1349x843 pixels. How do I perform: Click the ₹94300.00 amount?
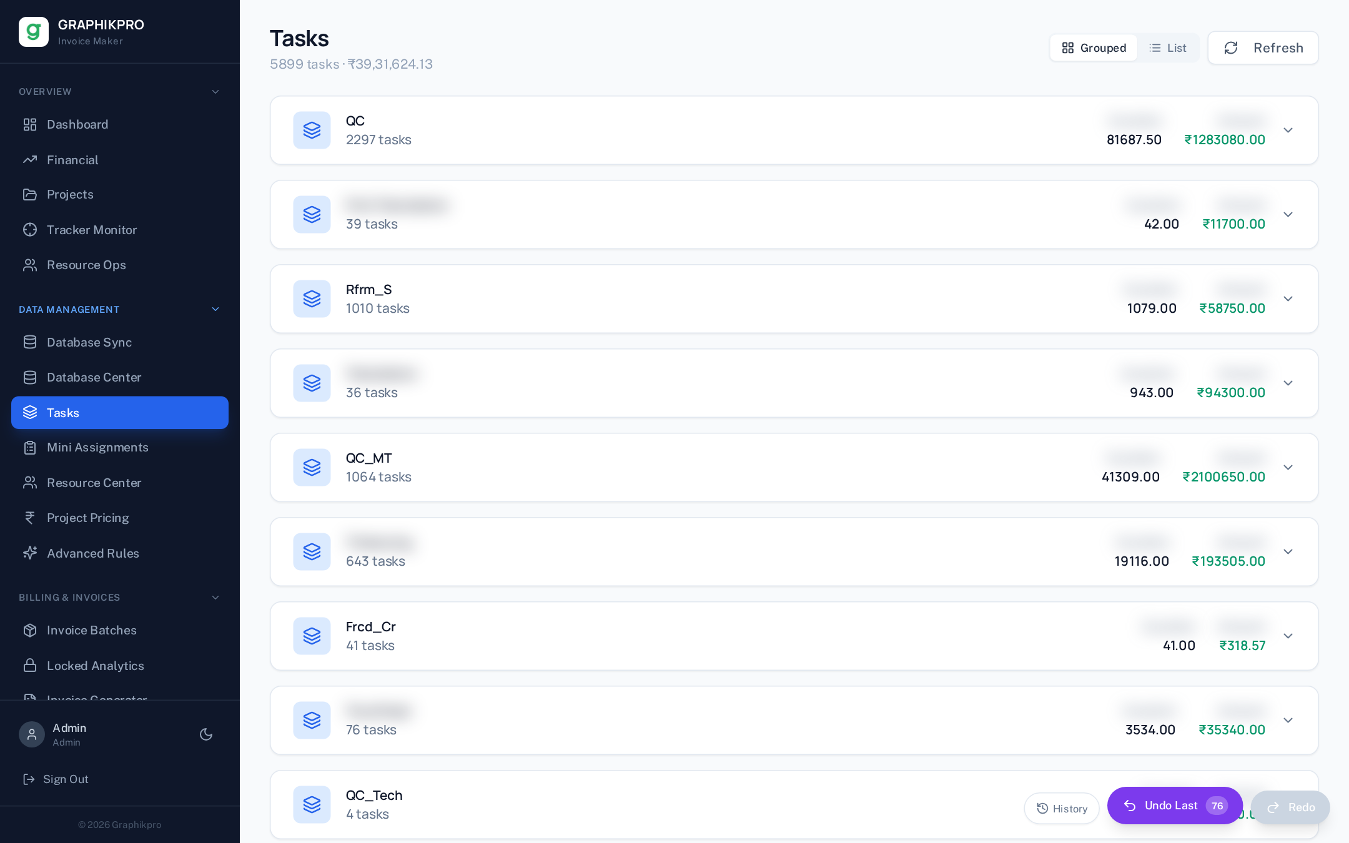[1231, 393]
